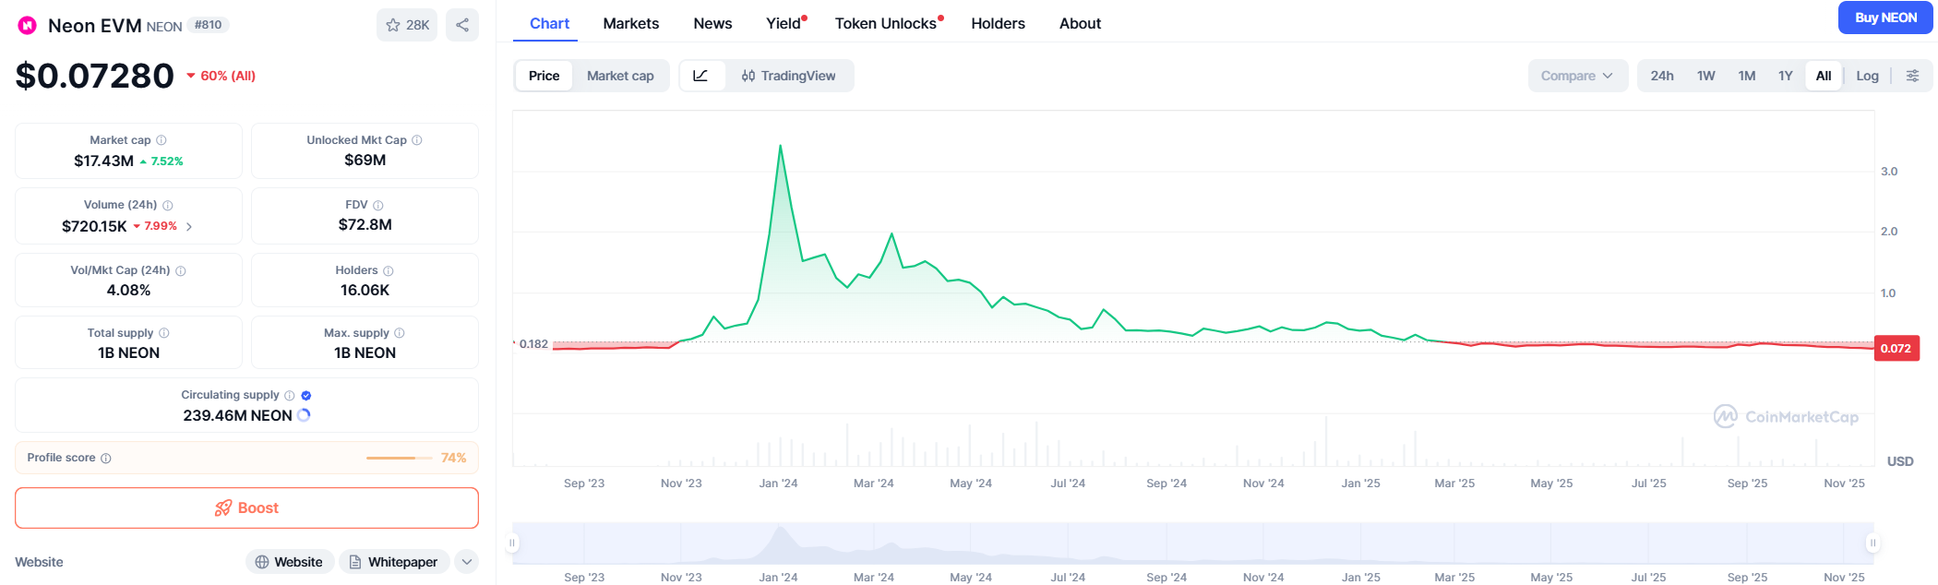Click the 16.06K holders value
The width and height of the screenshot is (1938, 585).
click(x=365, y=290)
